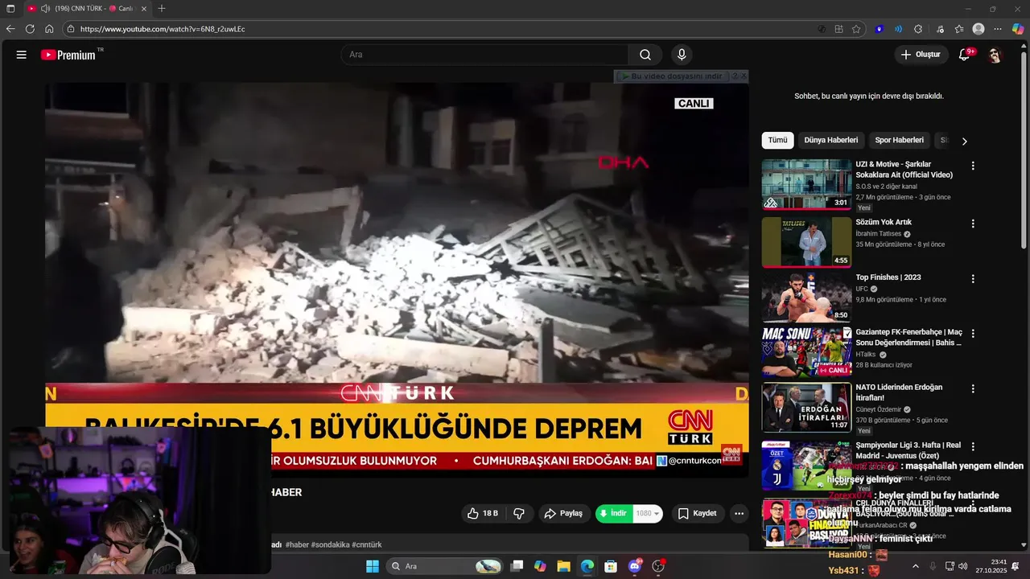Open browser profile icon
The width and height of the screenshot is (1030, 579).
pos(978,29)
